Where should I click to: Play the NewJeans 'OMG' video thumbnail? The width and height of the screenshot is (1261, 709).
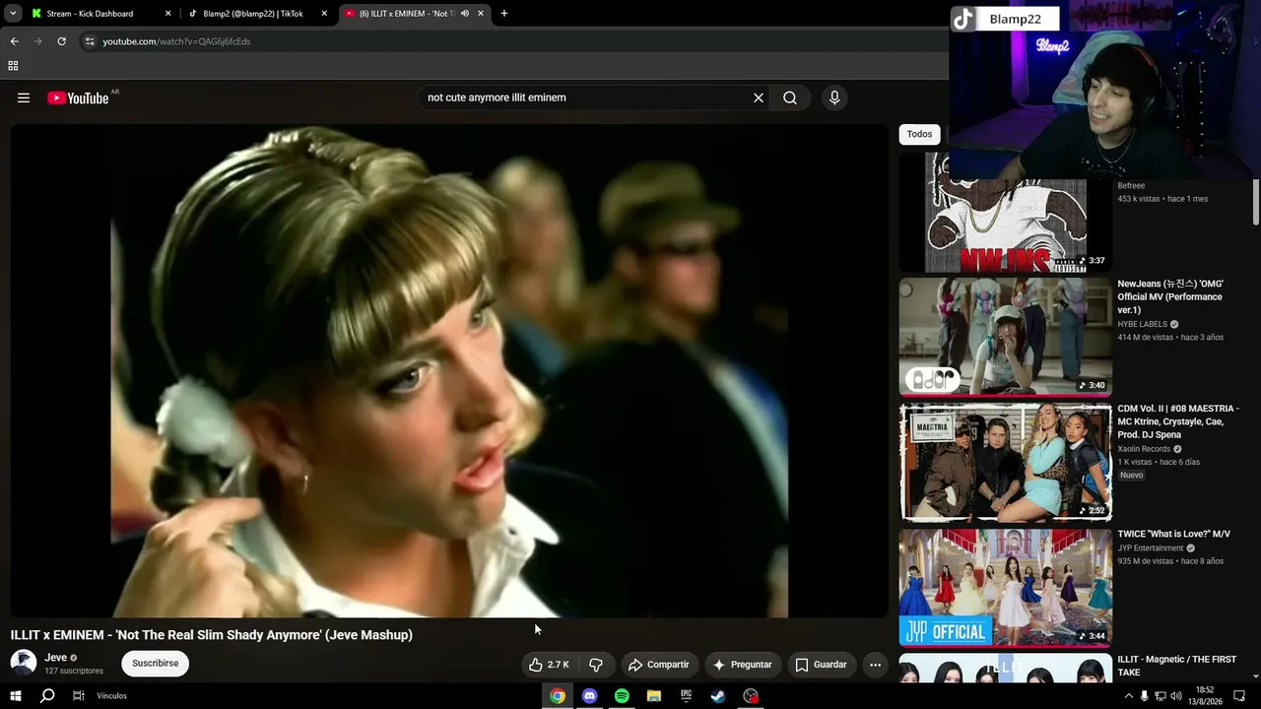tap(1005, 337)
